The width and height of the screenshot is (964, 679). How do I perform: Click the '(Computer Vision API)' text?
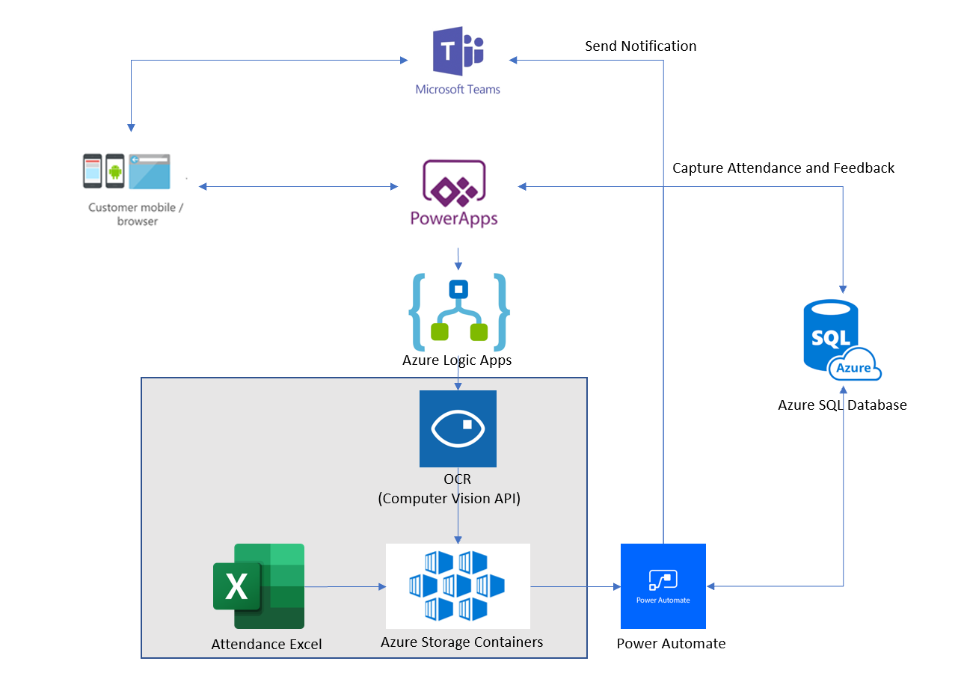(x=449, y=499)
